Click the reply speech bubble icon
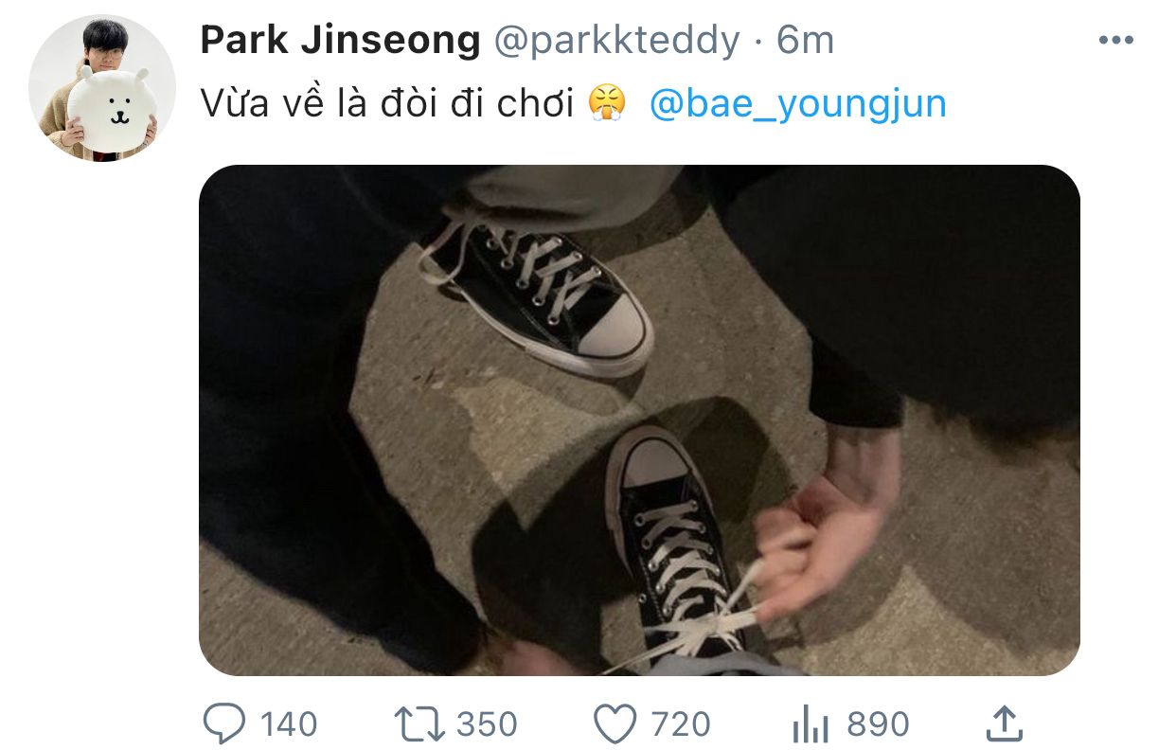The image size is (1176, 750). [x=225, y=724]
